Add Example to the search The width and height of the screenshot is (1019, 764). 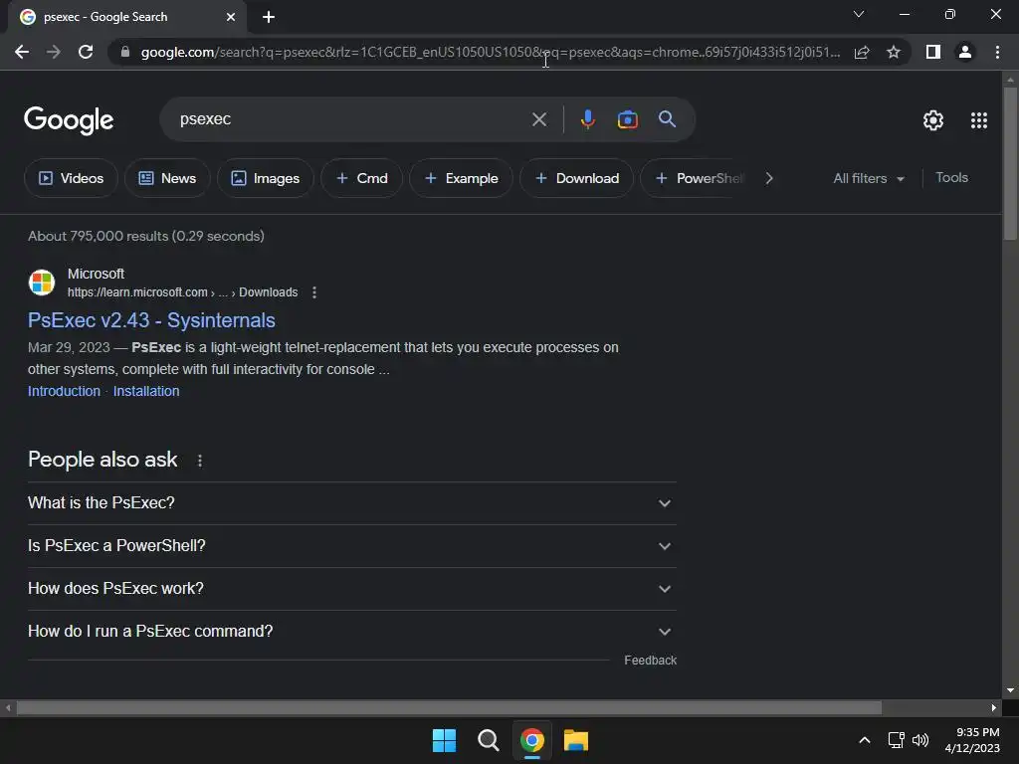(461, 178)
